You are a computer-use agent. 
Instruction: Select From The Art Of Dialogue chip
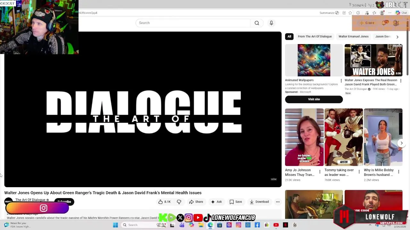315,36
